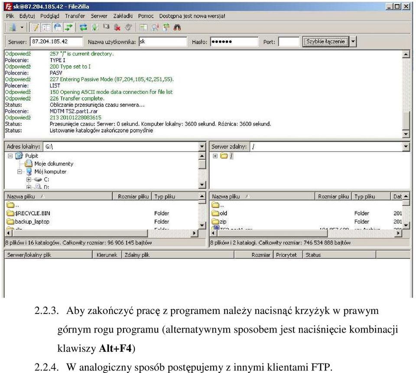Click the cancel current operation icon
The width and height of the screenshot is (416, 373).
tap(106, 27)
